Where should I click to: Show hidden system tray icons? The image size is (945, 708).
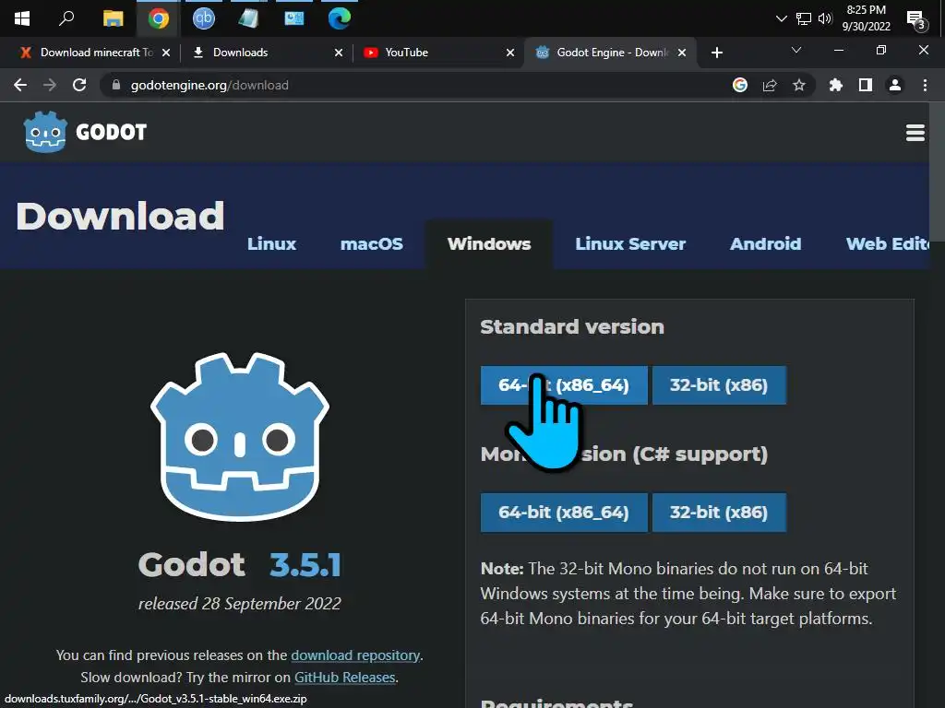point(782,18)
